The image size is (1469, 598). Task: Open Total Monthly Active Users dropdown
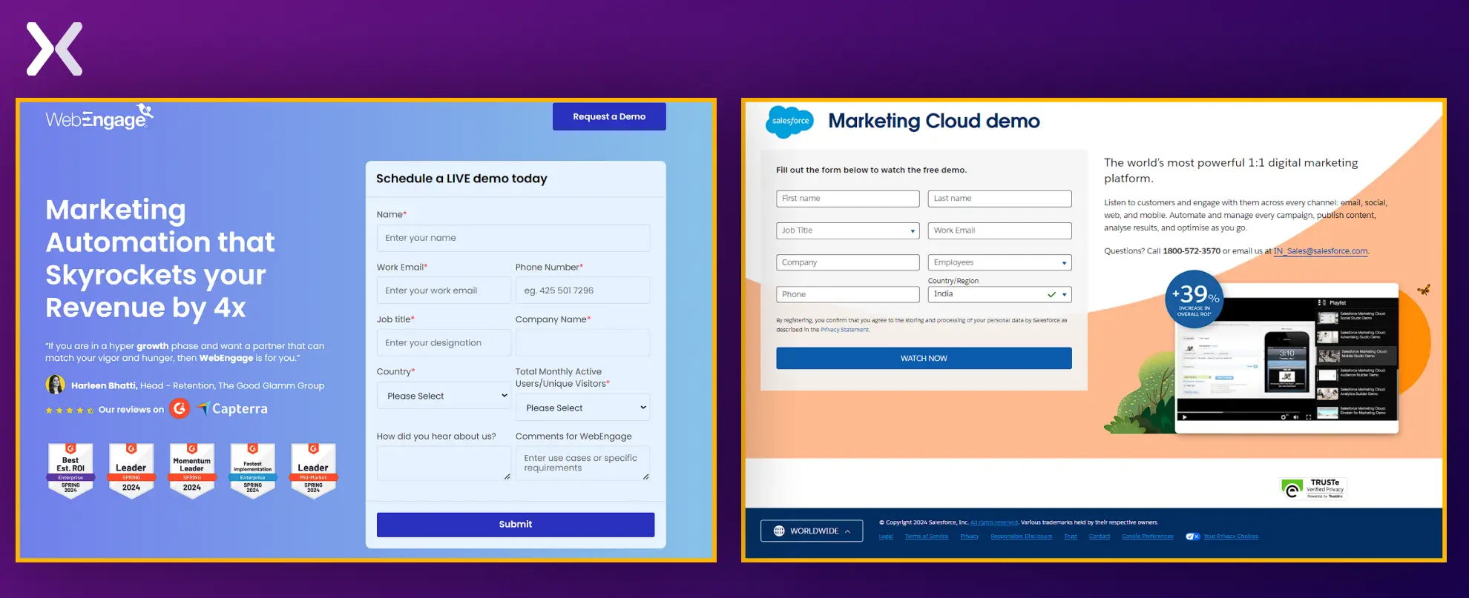point(583,408)
